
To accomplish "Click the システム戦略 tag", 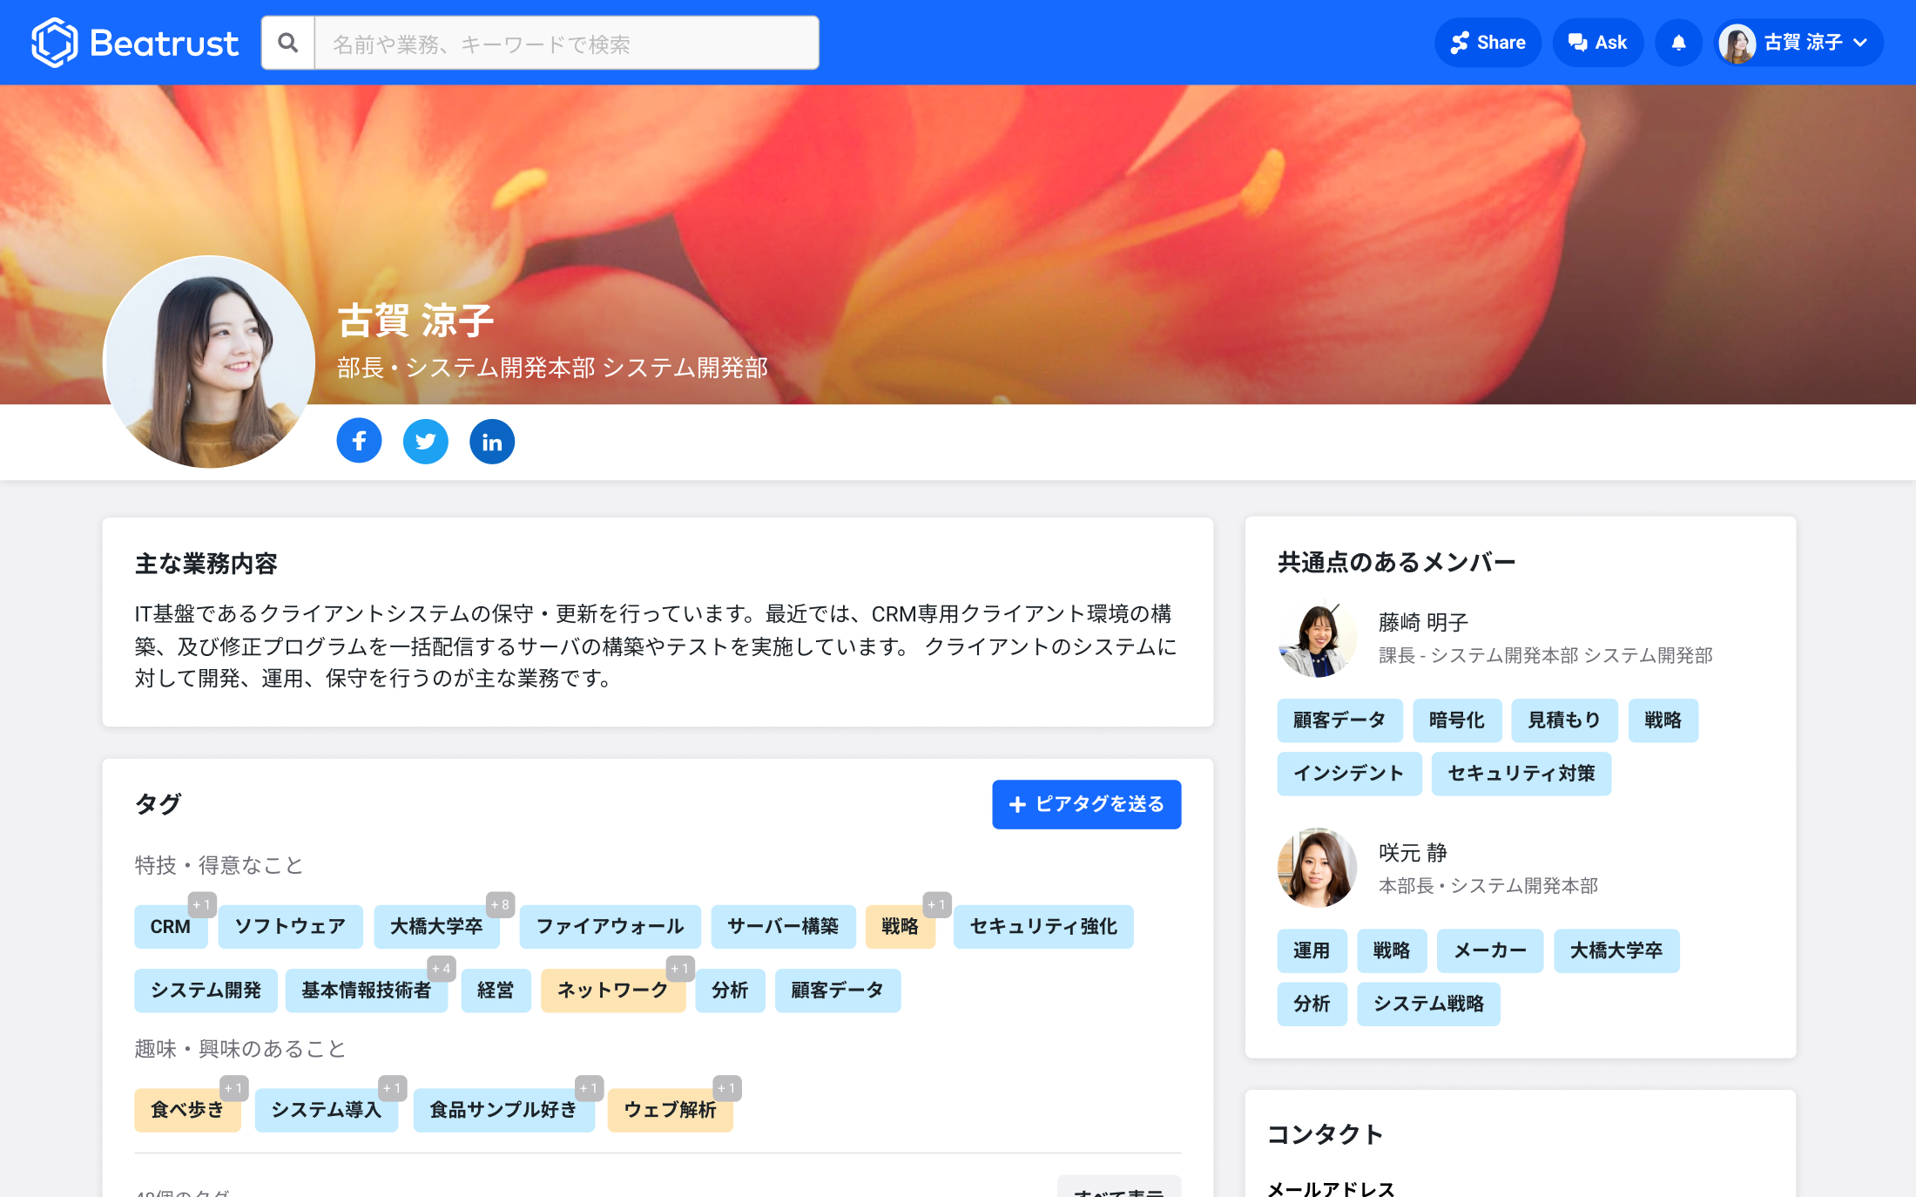I will tap(1428, 1004).
